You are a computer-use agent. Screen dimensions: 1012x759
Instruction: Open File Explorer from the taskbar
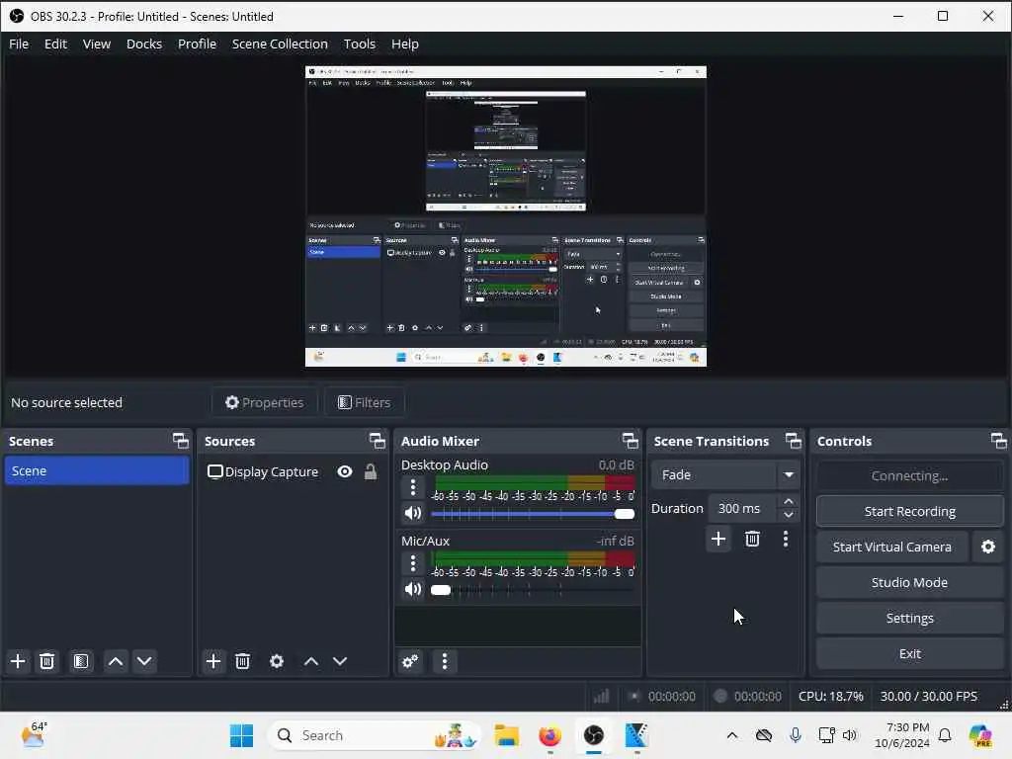click(507, 735)
